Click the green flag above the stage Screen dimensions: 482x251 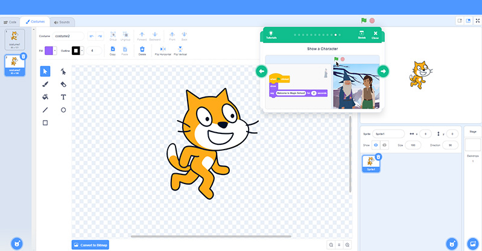click(364, 21)
